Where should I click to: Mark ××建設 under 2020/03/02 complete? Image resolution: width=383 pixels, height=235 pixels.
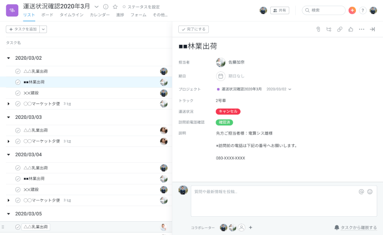[x=18, y=93]
